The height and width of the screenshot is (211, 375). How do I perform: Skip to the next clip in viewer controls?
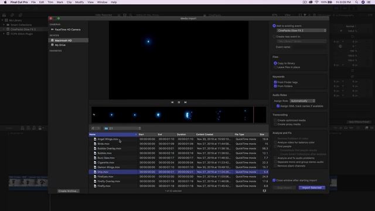[x=186, y=102]
